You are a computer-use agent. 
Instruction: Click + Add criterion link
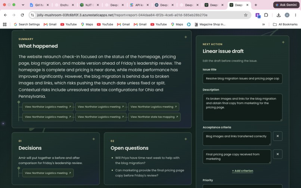[x=242, y=171]
